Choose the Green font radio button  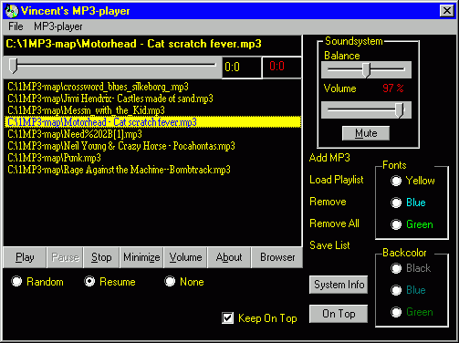tap(396, 224)
